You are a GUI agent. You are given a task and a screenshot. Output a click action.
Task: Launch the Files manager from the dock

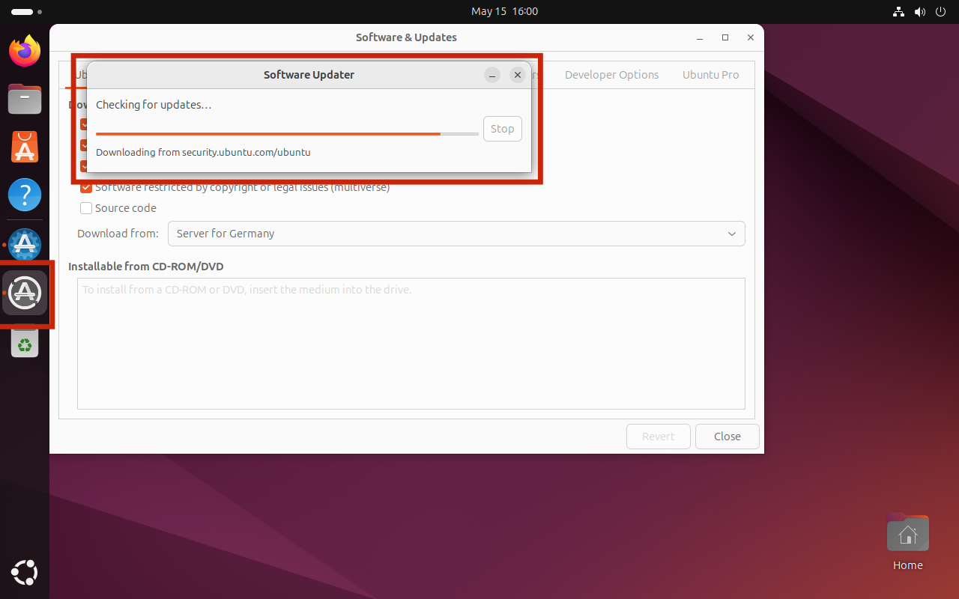pos(25,99)
